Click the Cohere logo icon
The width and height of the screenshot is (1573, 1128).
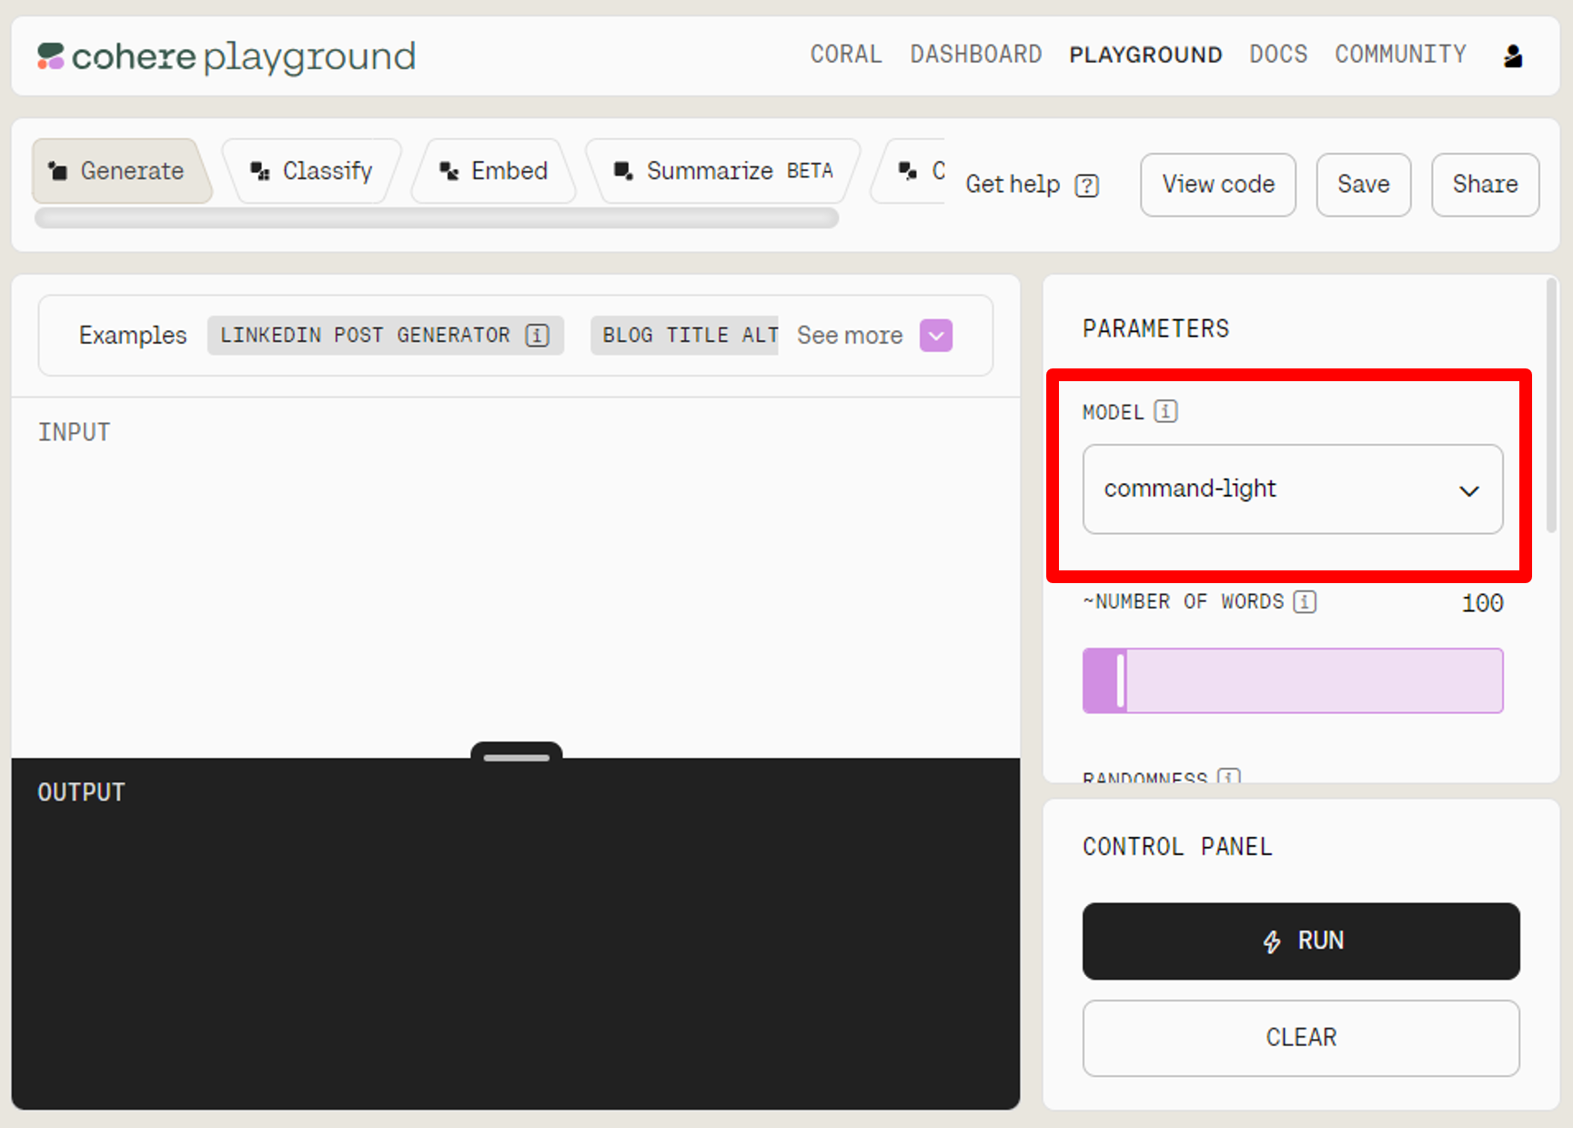(50, 56)
